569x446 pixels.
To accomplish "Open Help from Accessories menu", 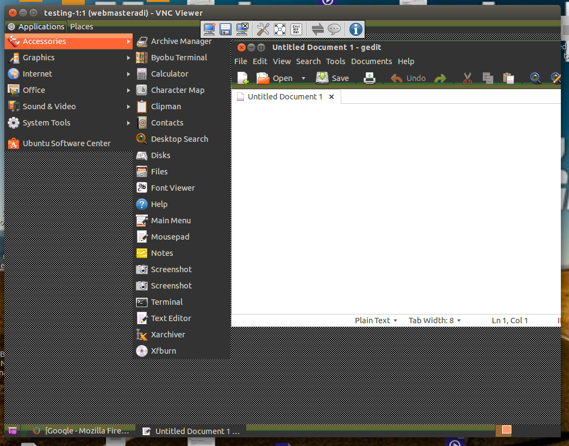I will (182, 204).
